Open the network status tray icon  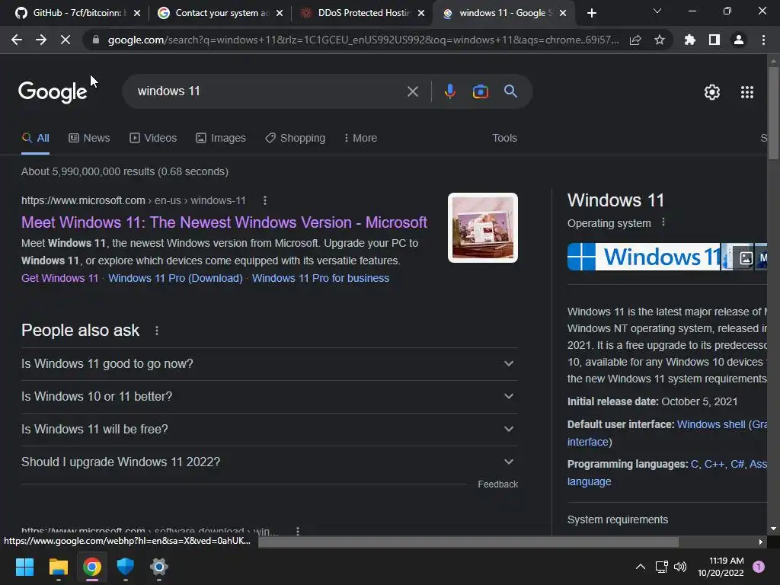tap(661, 567)
